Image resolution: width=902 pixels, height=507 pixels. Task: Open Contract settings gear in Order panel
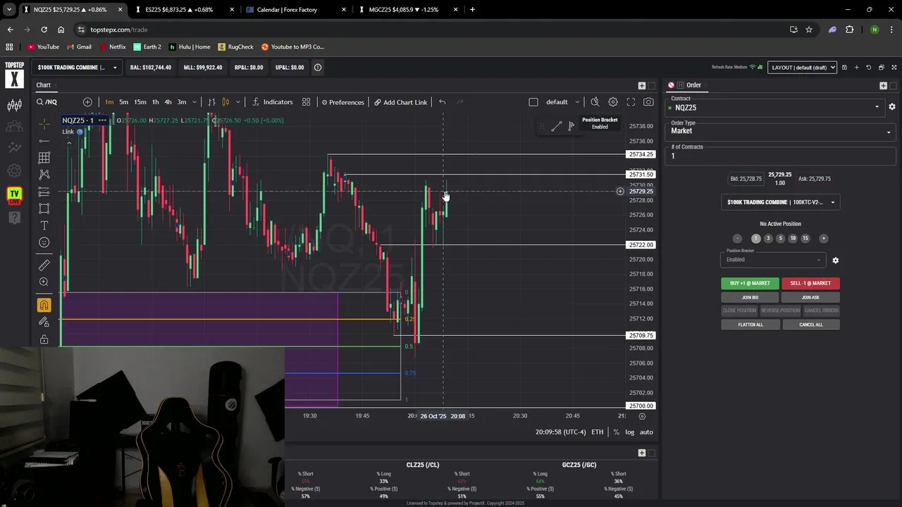point(891,107)
